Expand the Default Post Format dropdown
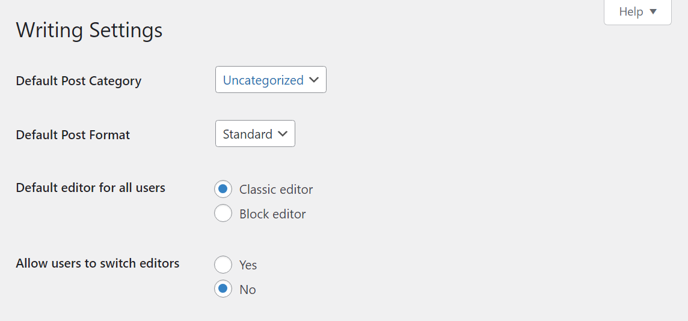The image size is (688, 321). [255, 134]
